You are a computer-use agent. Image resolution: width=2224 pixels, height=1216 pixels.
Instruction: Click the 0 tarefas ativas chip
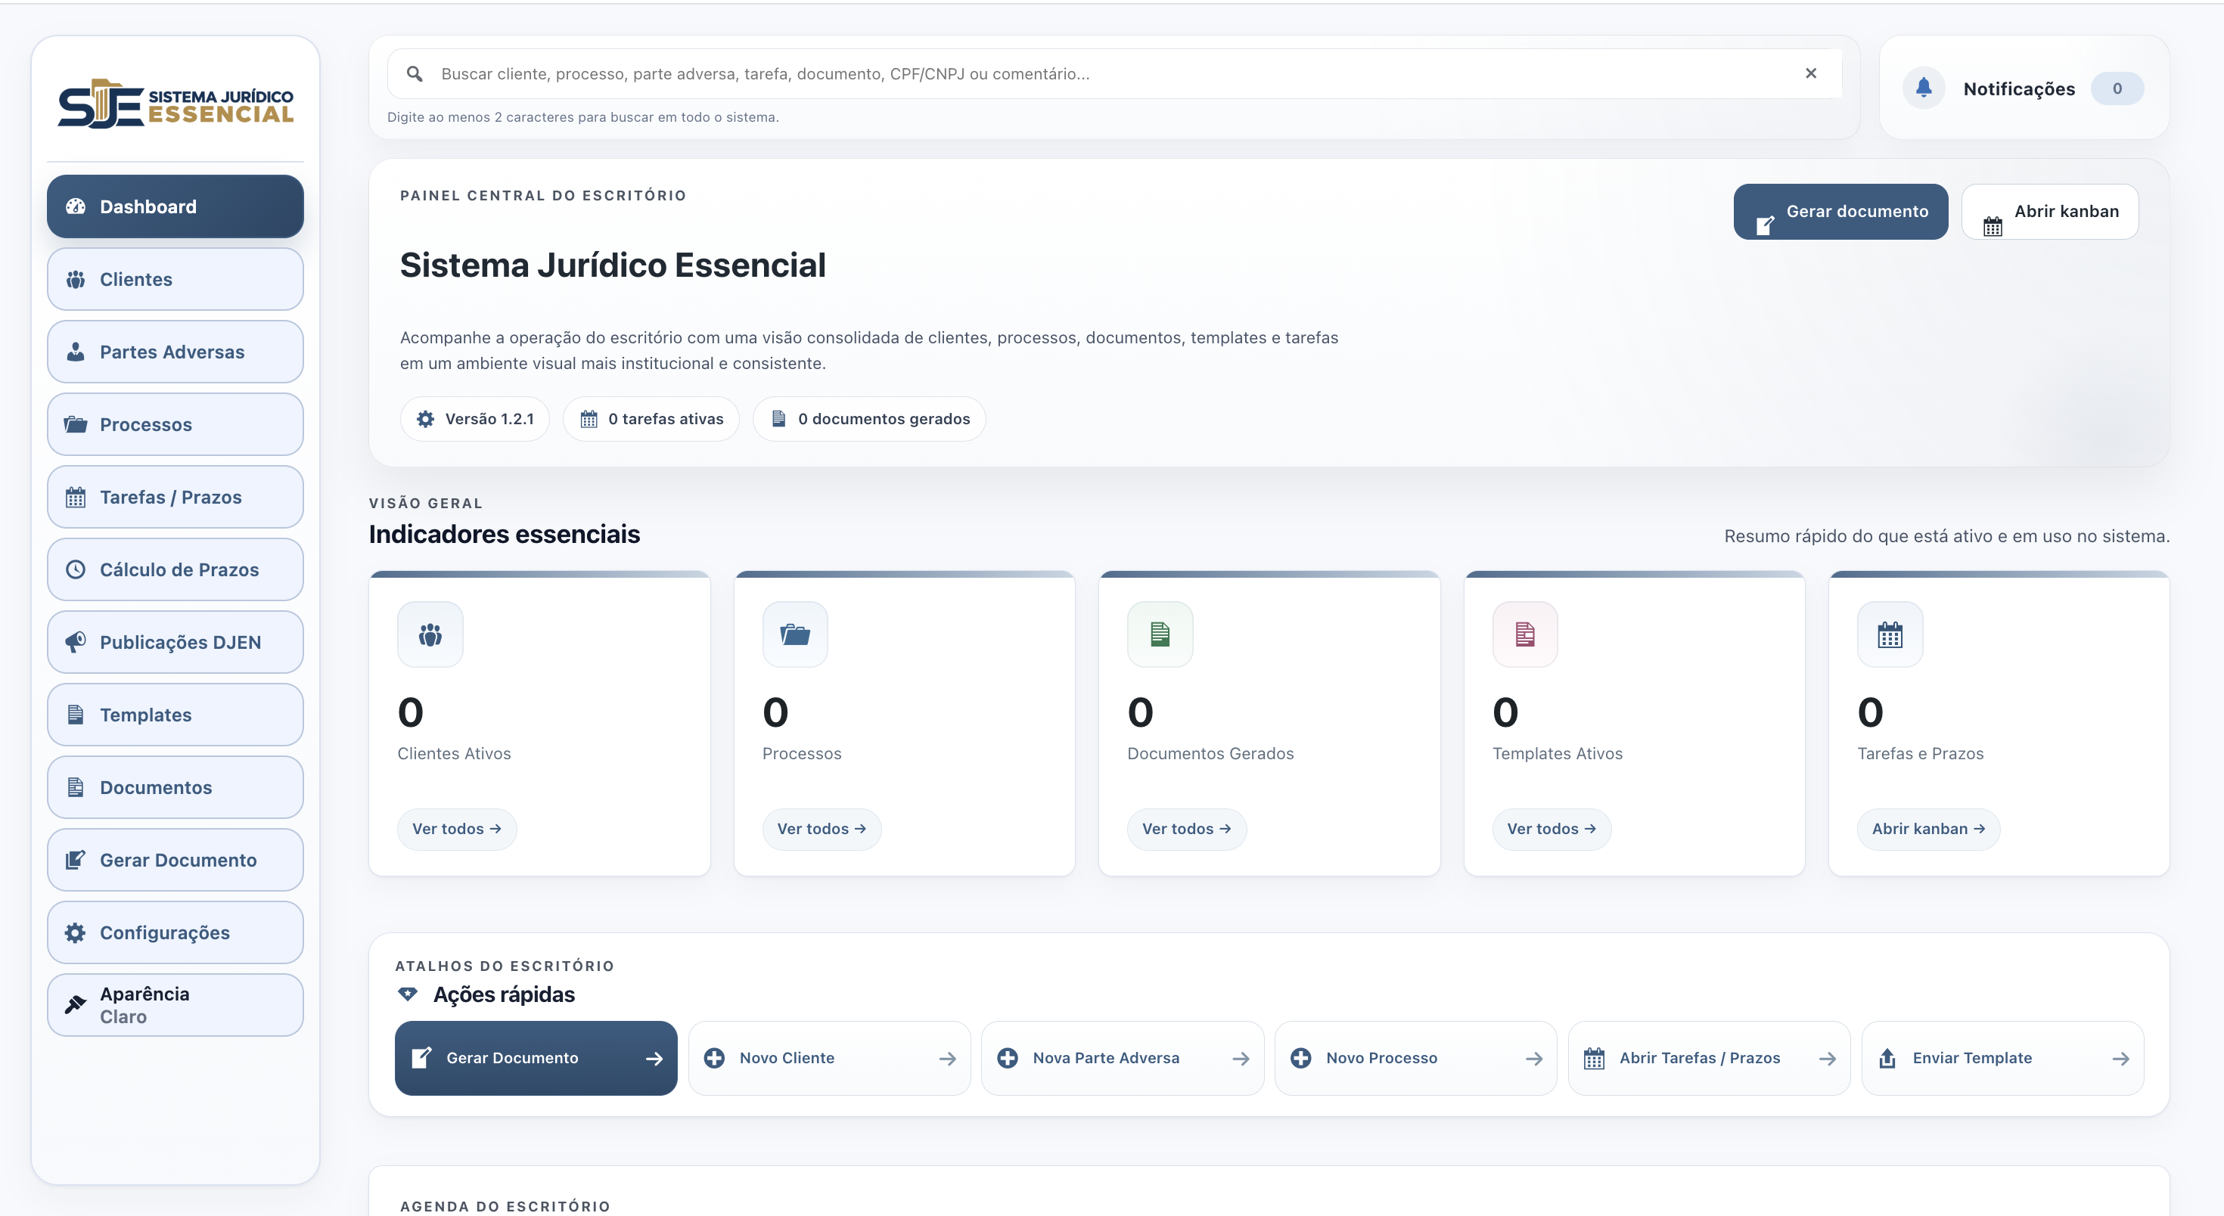pyautogui.click(x=651, y=418)
